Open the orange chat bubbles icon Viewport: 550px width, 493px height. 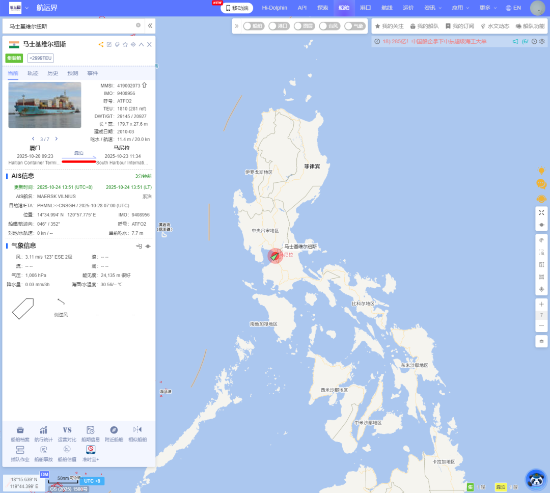pos(541,183)
